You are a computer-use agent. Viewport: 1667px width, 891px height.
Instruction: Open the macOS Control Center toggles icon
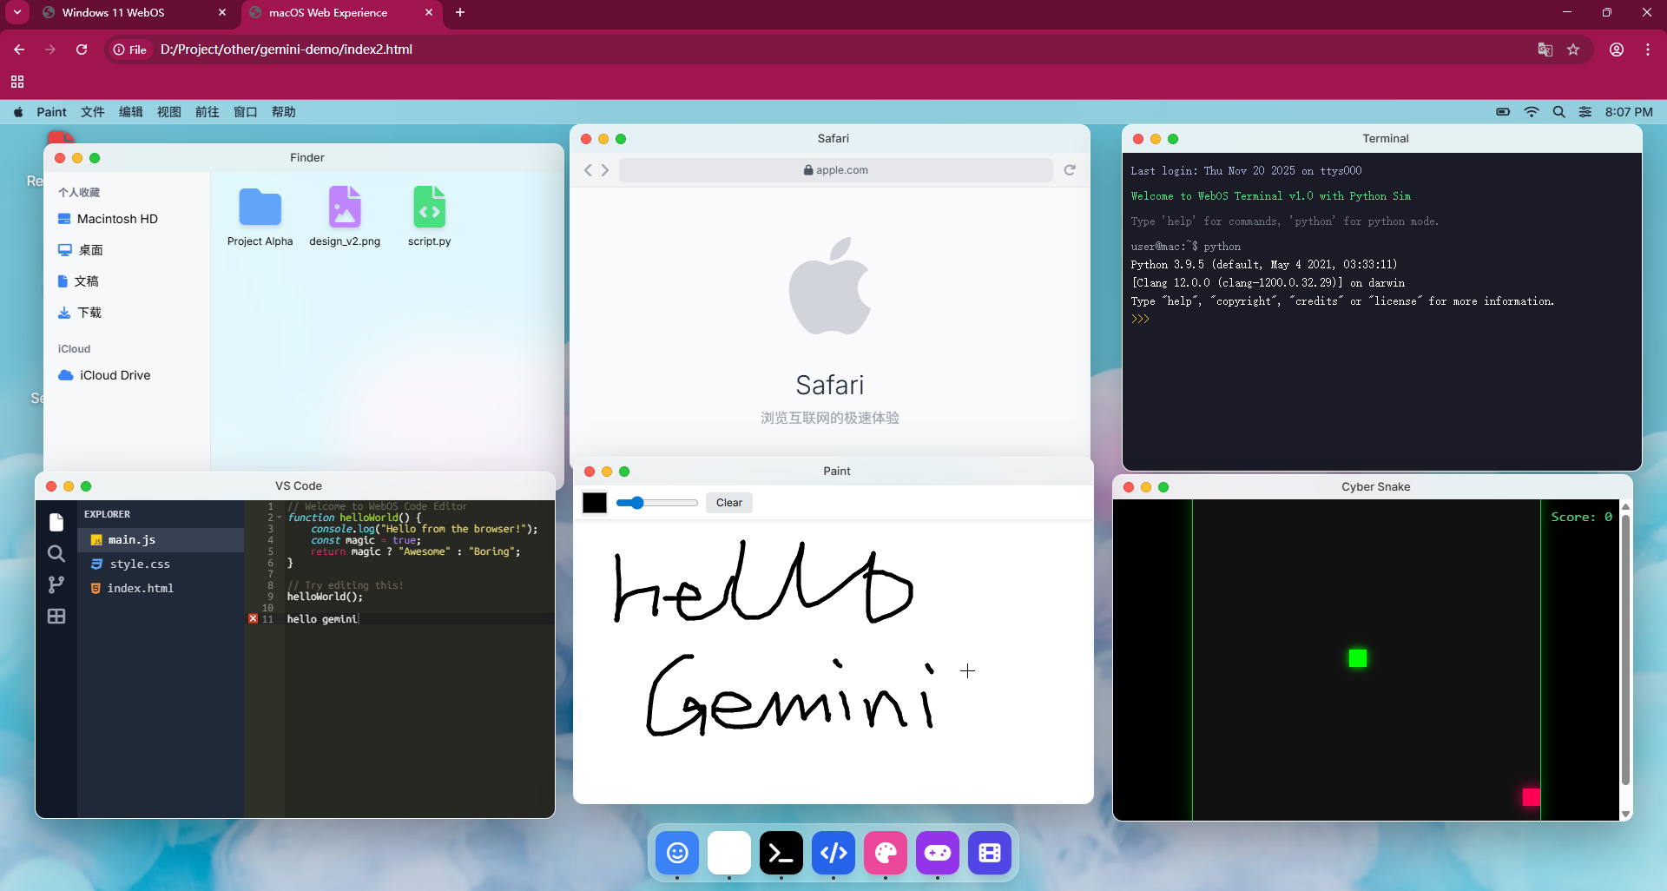point(1585,112)
